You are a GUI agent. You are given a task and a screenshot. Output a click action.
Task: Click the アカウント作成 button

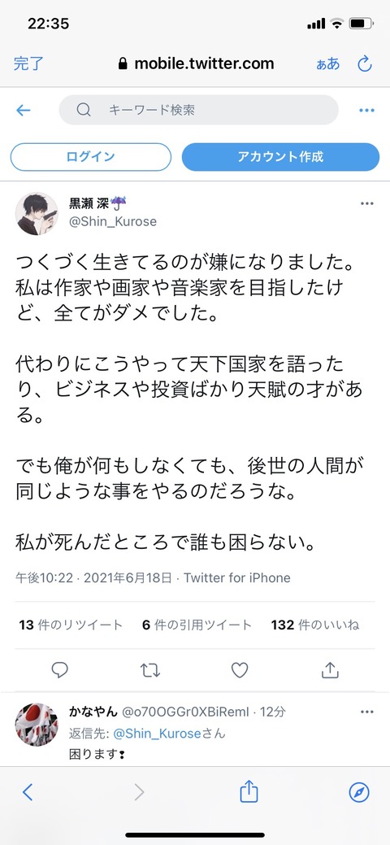click(x=280, y=157)
